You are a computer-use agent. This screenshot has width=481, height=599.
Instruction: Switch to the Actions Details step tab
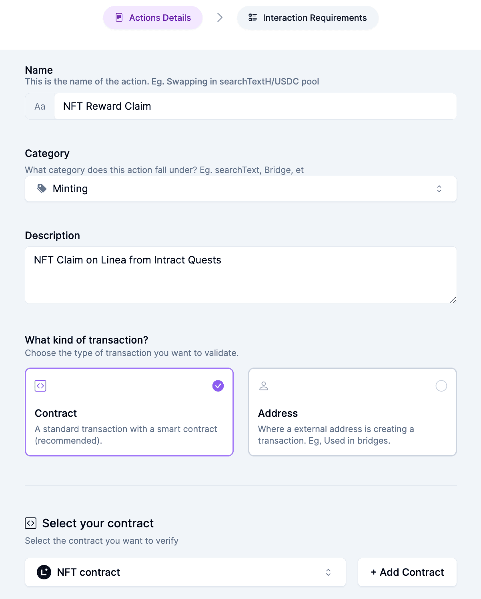point(153,18)
